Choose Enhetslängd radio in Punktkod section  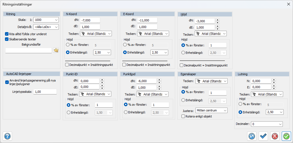click(x=126, y=112)
